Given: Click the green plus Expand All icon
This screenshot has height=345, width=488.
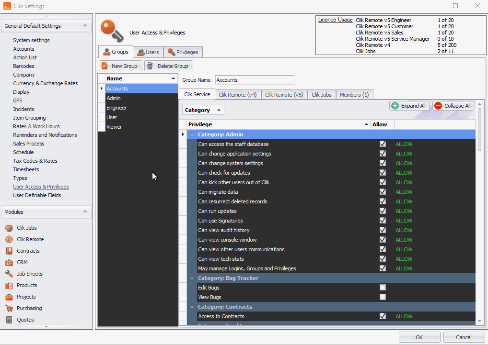Looking at the screenshot, I should click(x=395, y=106).
